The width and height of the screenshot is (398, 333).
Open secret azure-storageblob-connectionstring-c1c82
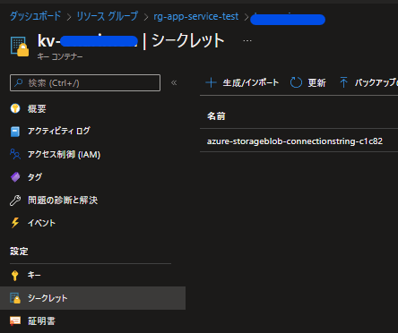[295, 141]
